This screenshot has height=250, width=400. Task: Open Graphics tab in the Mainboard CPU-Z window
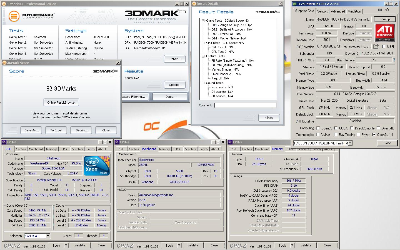[191, 149]
